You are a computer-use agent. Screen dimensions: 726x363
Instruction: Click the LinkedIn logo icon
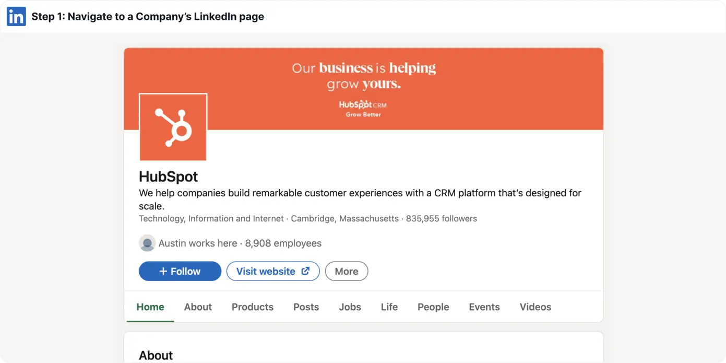[16, 17]
